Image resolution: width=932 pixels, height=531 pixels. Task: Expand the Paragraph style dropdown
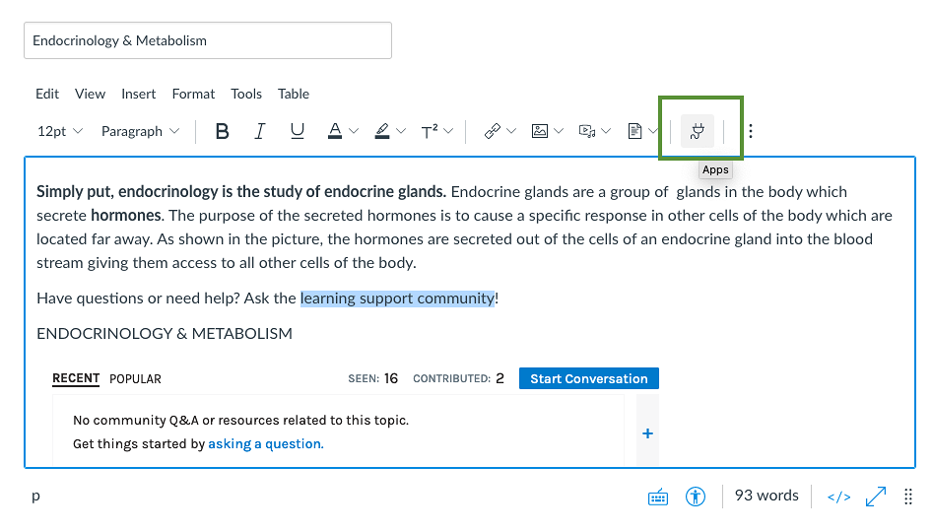tap(140, 131)
